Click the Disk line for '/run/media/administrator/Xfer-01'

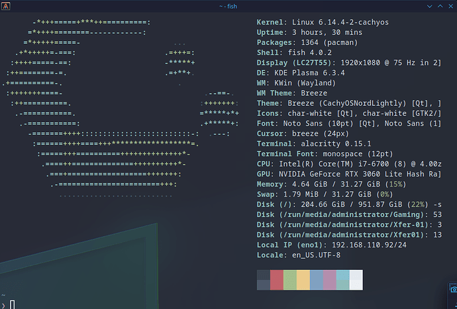click(x=349, y=225)
